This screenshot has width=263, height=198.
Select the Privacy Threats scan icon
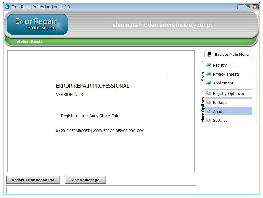coord(208,74)
